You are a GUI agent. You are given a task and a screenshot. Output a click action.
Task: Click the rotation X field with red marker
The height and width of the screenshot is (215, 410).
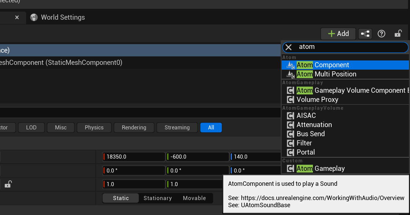134,171
